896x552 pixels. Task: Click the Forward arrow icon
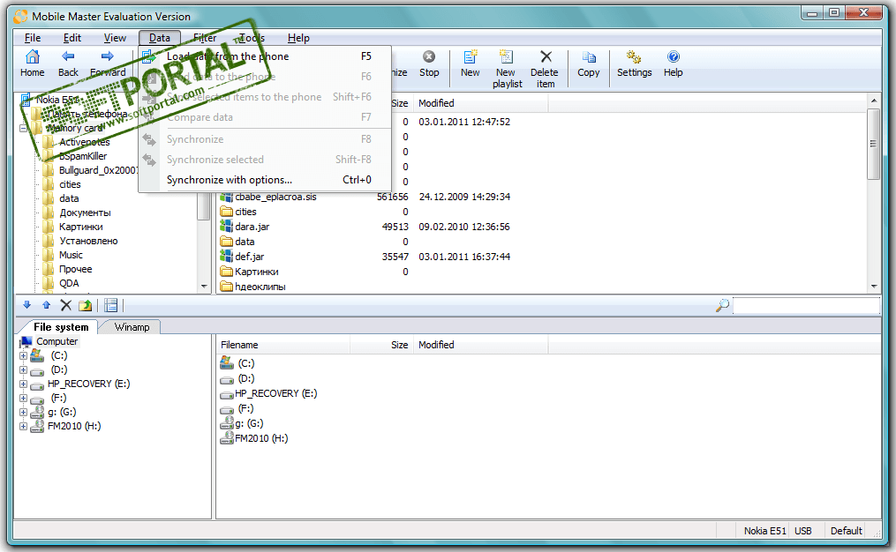pyautogui.click(x=108, y=56)
